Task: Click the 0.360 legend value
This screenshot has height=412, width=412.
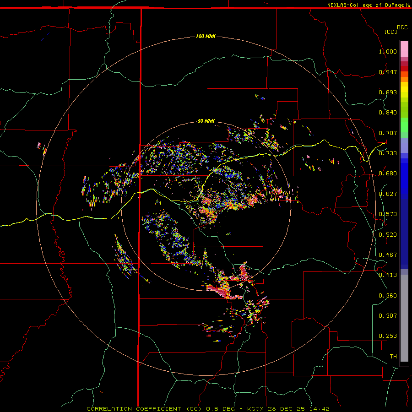Action: 388,296
